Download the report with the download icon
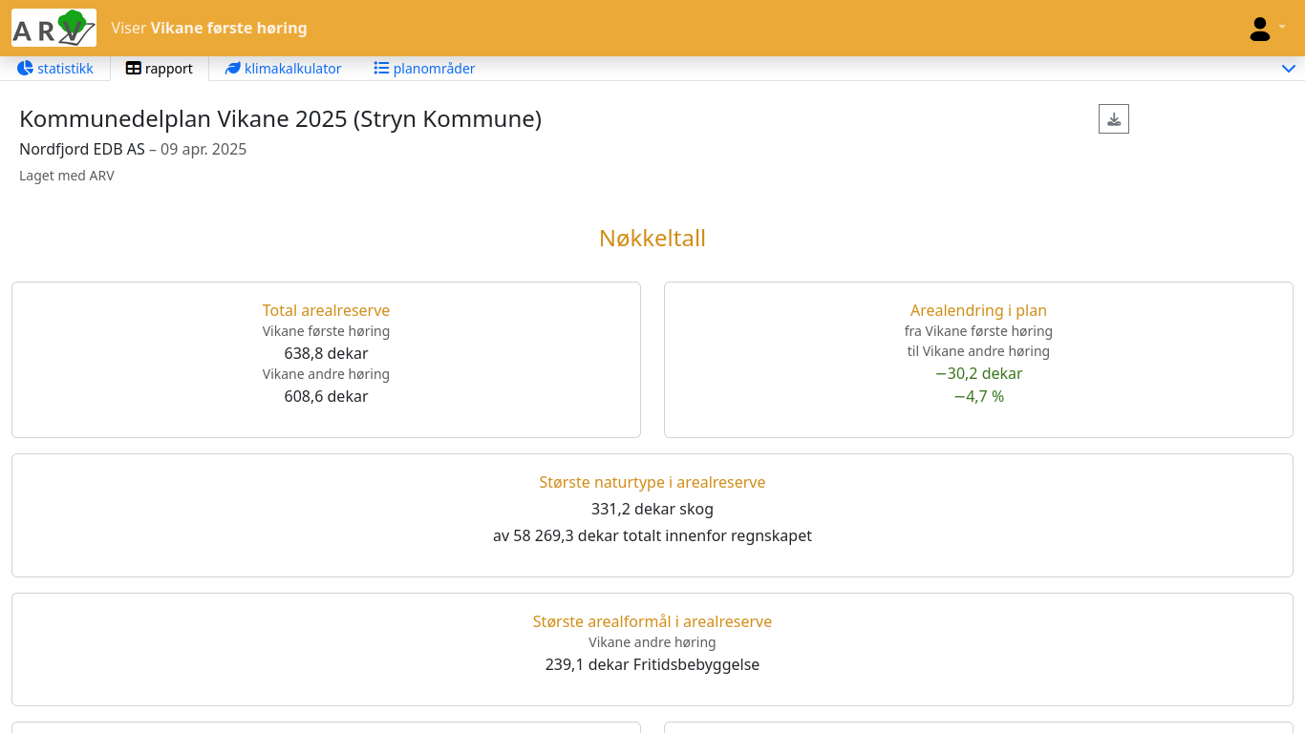Image resolution: width=1305 pixels, height=733 pixels. pyautogui.click(x=1113, y=119)
